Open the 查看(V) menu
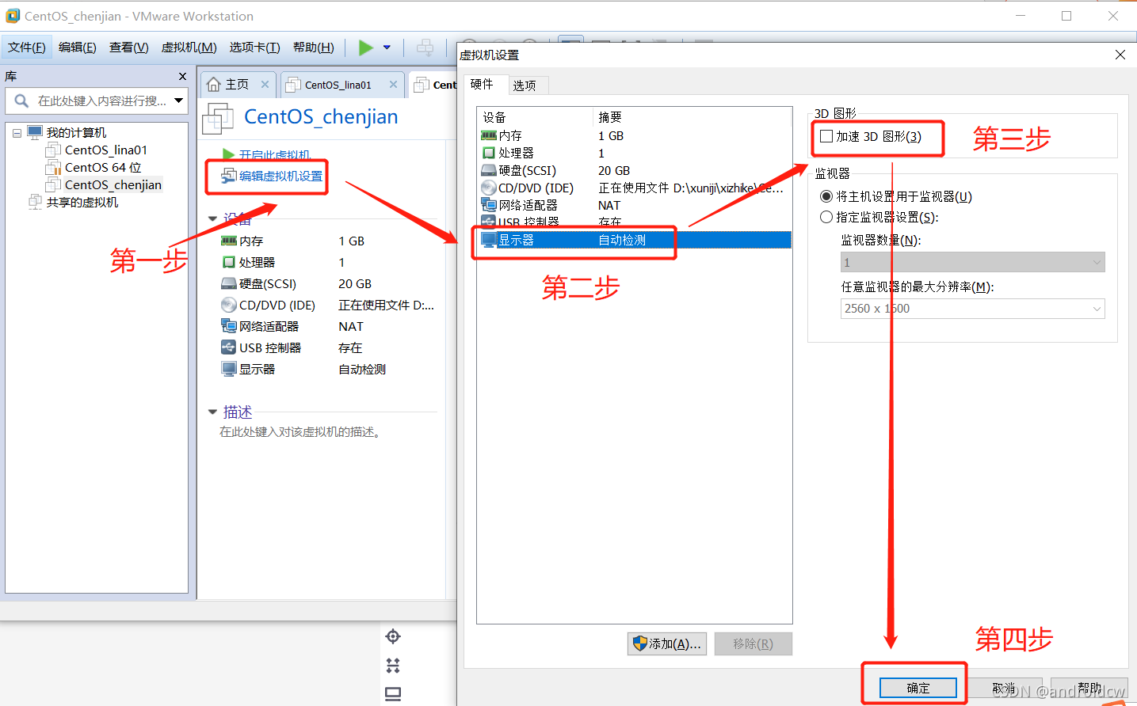 [x=129, y=47]
